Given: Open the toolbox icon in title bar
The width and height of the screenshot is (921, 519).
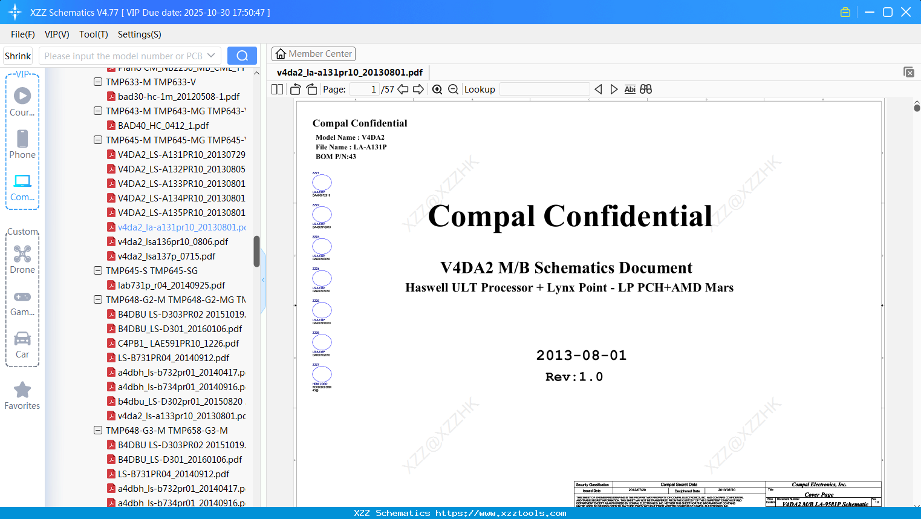Looking at the screenshot, I should tap(845, 12).
